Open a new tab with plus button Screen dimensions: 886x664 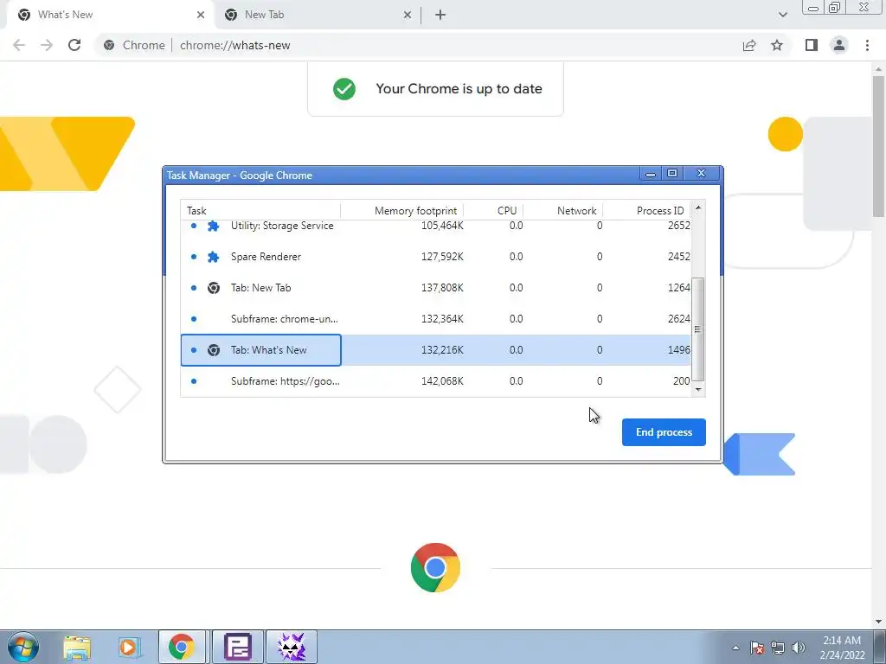[440, 15]
